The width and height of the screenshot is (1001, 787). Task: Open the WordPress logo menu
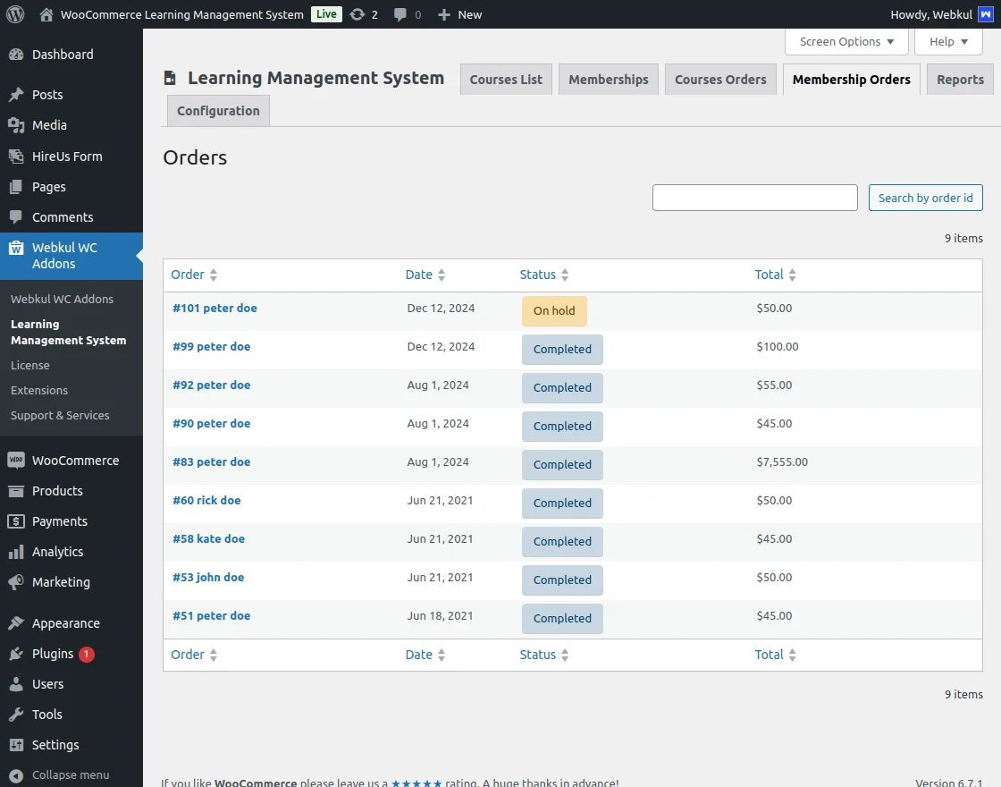(x=14, y=13)
